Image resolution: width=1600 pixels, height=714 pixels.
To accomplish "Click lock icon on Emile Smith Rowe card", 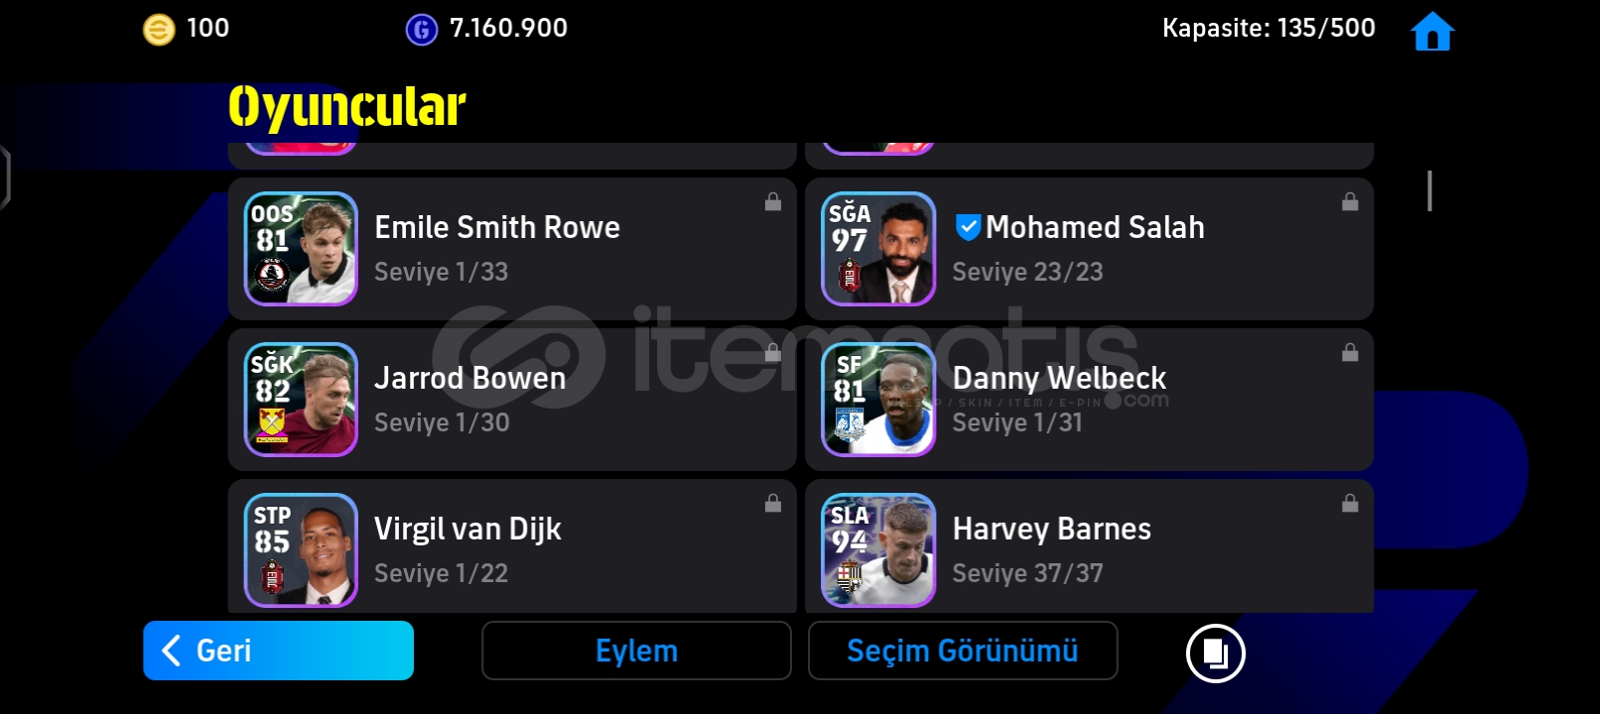I will [773, 202].
